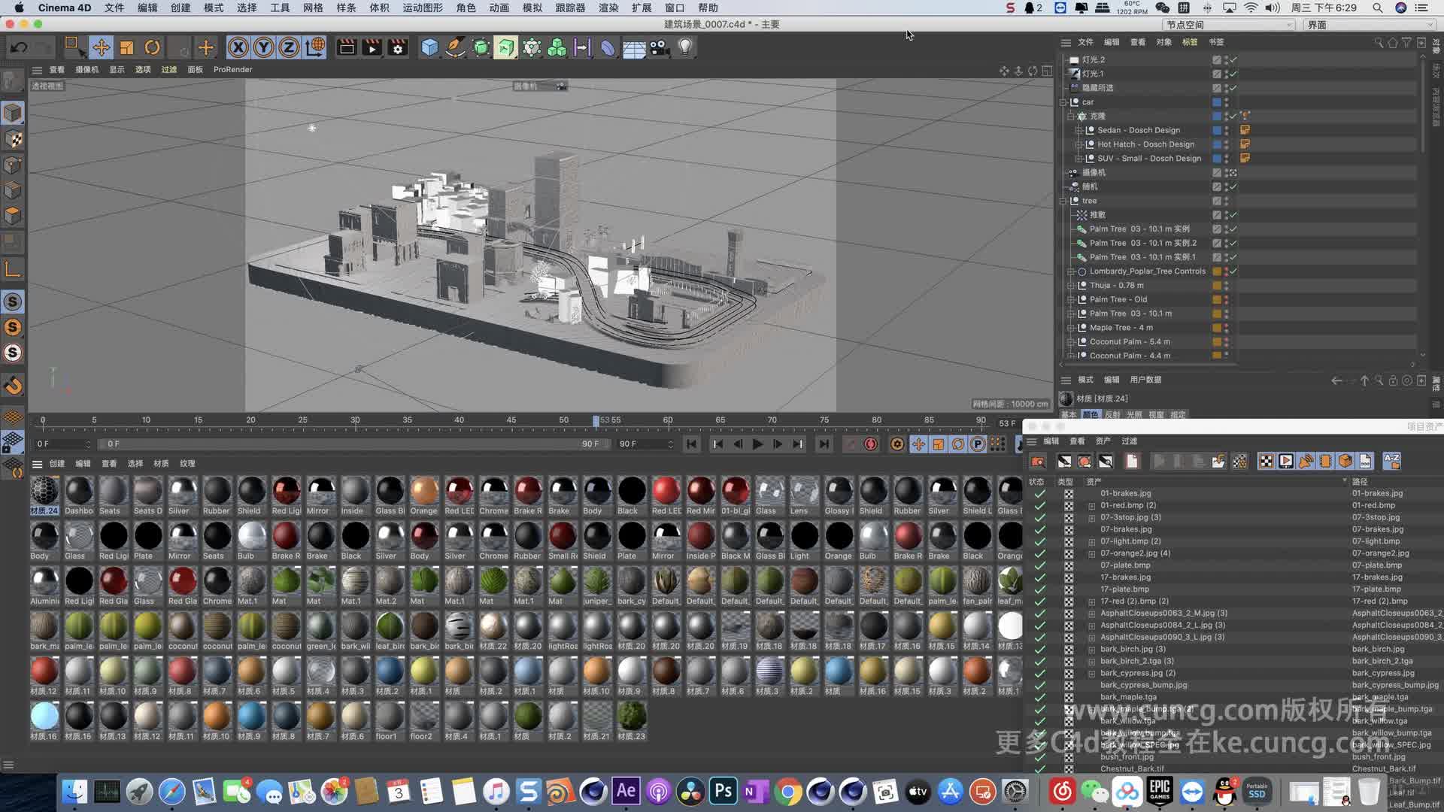
Task: Go to end of animation button
Action: pyautogui.click(x=824, y=444)
